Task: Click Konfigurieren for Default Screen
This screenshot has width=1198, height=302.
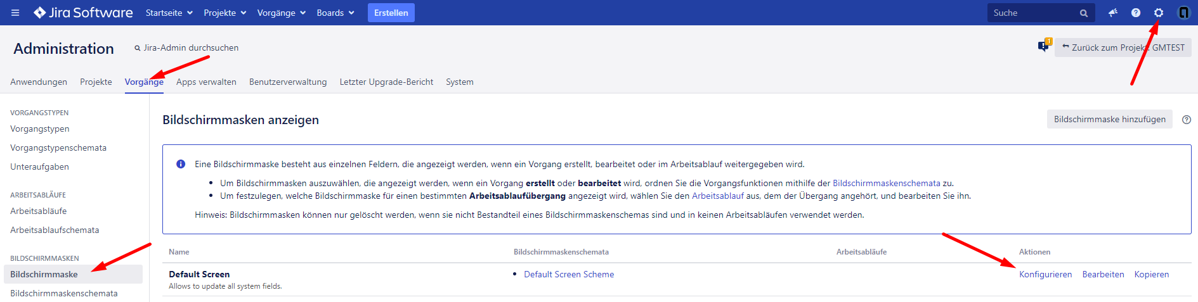Action: [x=1045, y=274]
